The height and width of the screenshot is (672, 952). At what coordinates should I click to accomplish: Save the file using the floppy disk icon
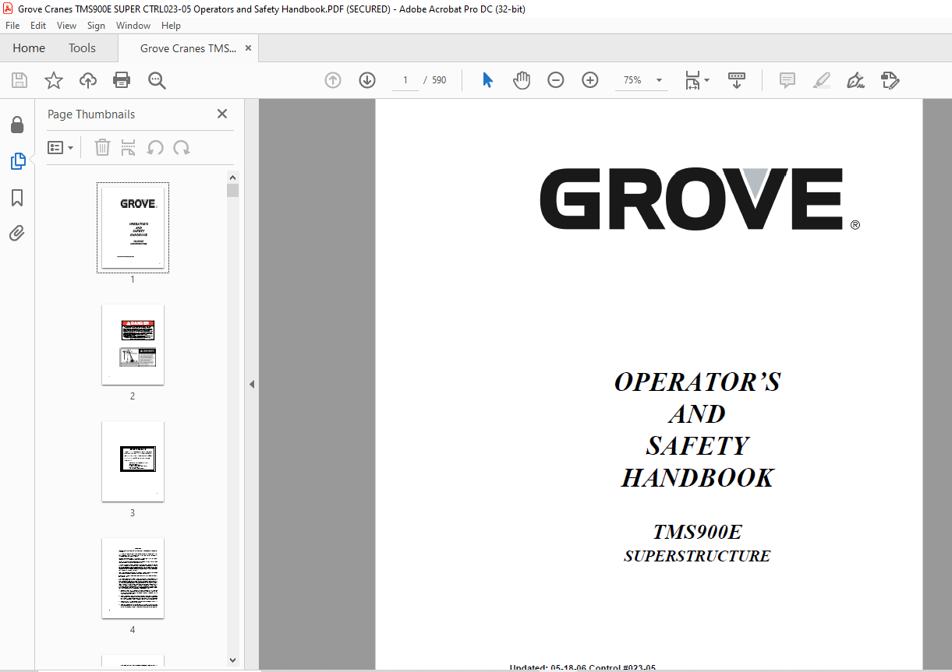tap(19, 80)
